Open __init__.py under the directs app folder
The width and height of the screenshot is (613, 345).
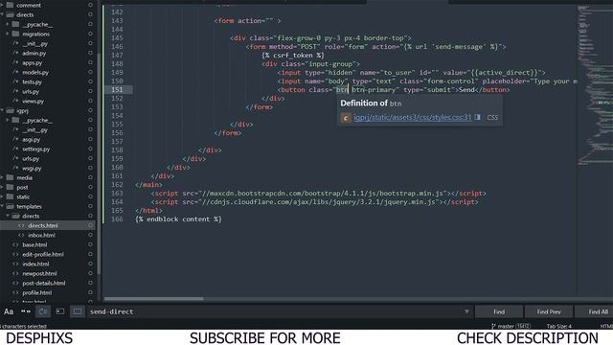point(34,43)
